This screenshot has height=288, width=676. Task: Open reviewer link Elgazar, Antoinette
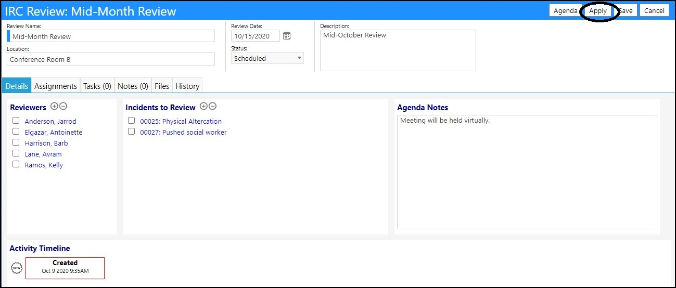54,132
